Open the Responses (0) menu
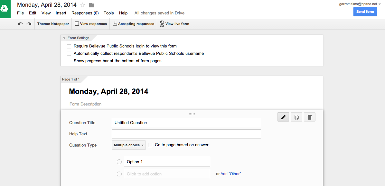 (85, 13)
